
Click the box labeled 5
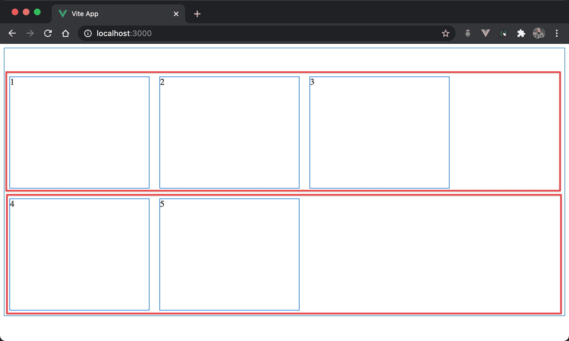click(x=229, y=254)
